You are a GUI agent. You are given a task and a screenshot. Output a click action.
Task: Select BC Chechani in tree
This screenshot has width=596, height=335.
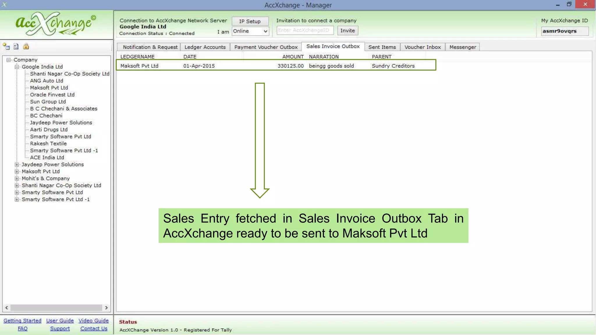46,116
